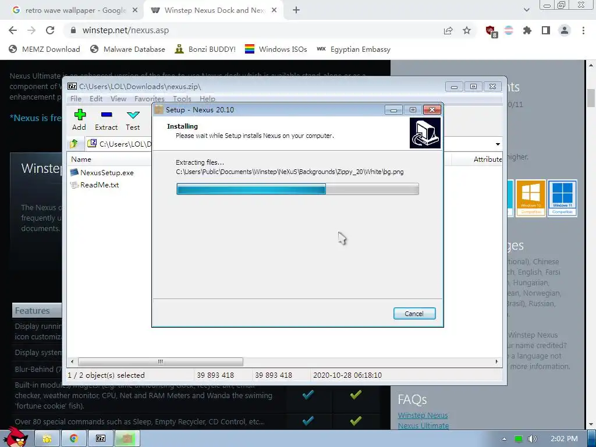Image resolution: width=596 pixels, height=447 pixels.
Task: Open the uBlock Origin extension icon
Action: 491,31
